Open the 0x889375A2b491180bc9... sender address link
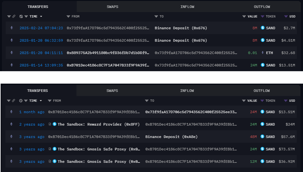This screenshot has width=303, height=172. (108, 53)
